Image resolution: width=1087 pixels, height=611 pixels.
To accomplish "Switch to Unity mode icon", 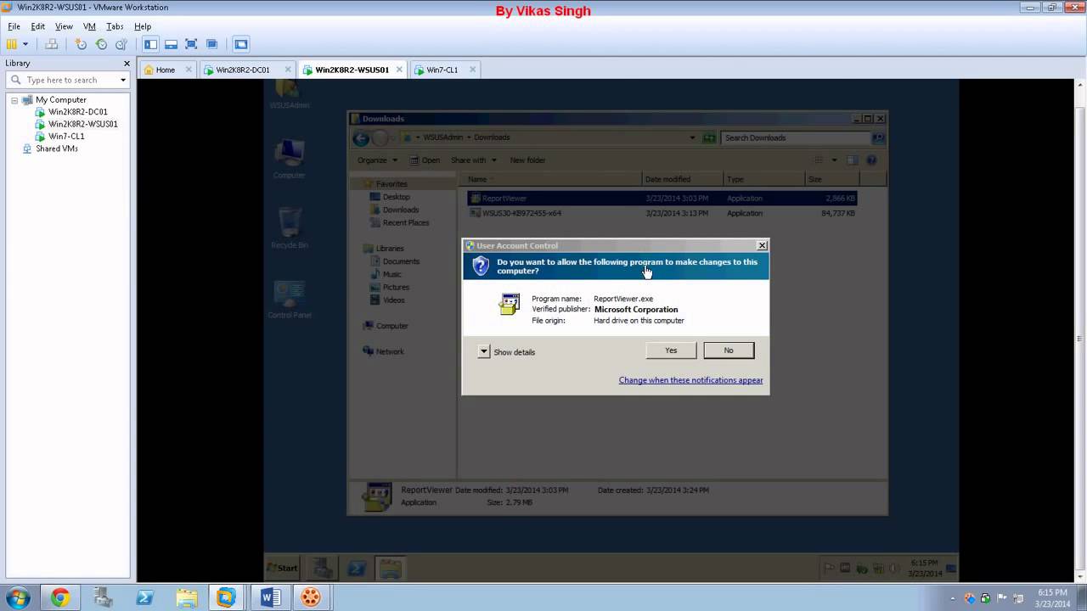I will (211, 44).
